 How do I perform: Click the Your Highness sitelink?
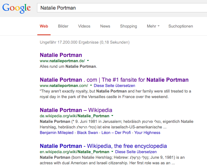[147, 133]
